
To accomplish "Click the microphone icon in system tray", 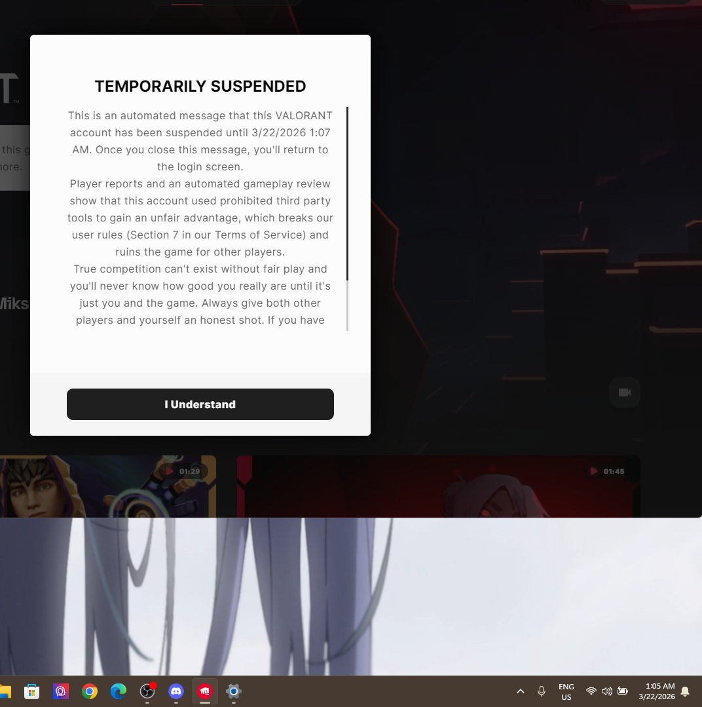I will point(542,691).
